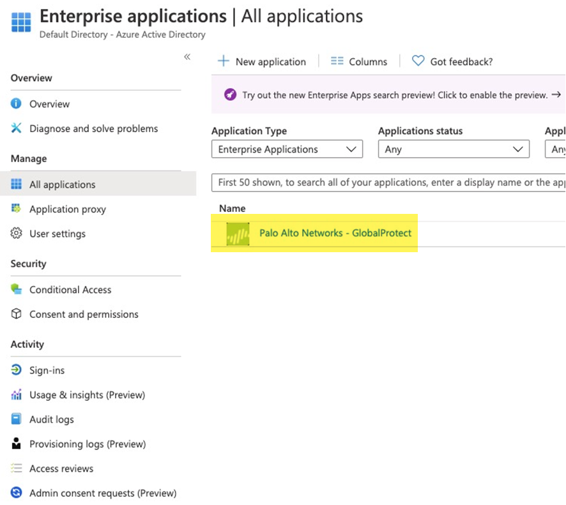566x505 pixels.
Task: Open Diagnose and solve problems
Action: point(93,128)
